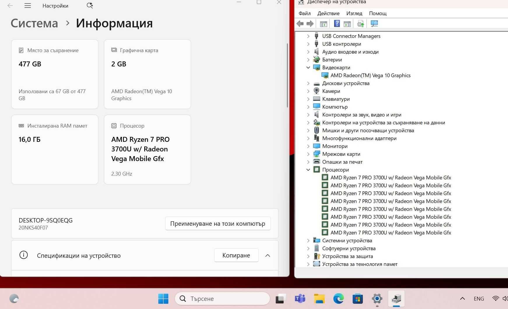Select Устройства за защита tree item

point(347,256)
